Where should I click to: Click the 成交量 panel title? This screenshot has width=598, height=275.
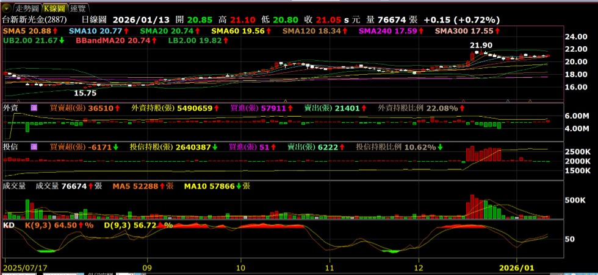tap(14, 186)
